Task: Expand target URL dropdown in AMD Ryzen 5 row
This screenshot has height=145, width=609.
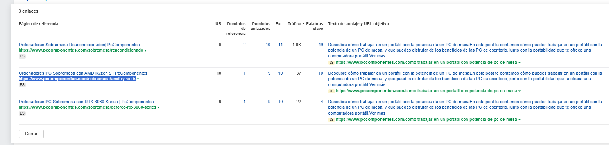Action: click(520, 91)
